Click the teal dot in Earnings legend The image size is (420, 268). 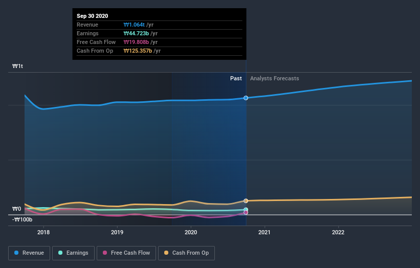(x=60, y=253)
